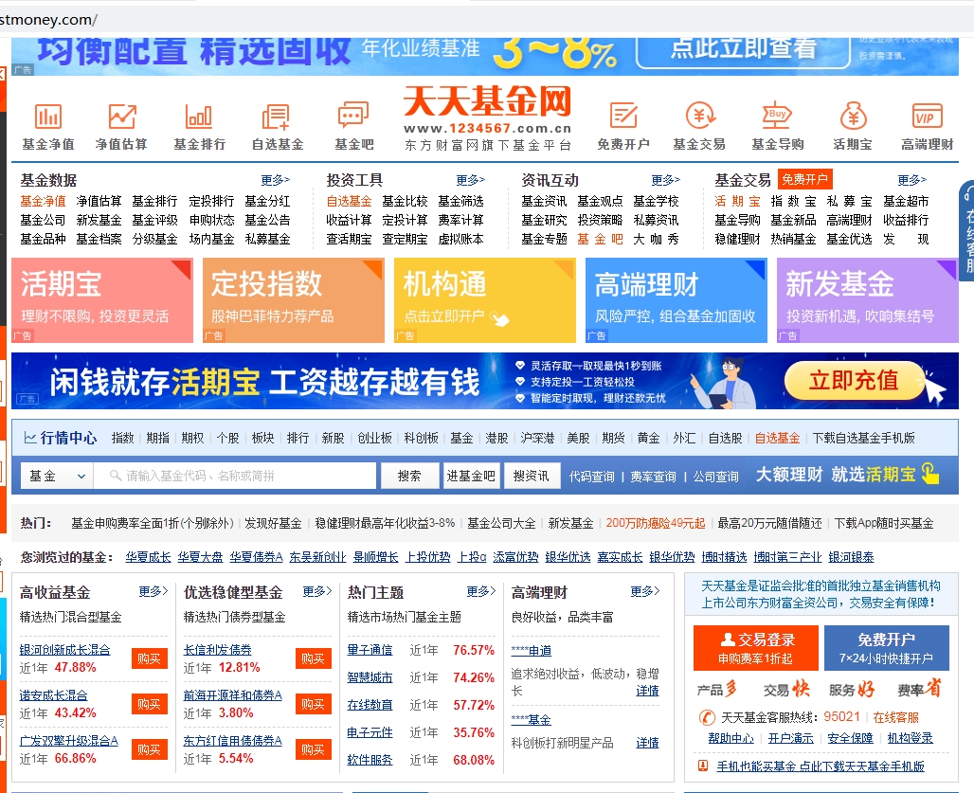Viewport: 974px width, 793px height.
Task: Open 华夏成长 in browsed funds
Action: tap(148, 557)
